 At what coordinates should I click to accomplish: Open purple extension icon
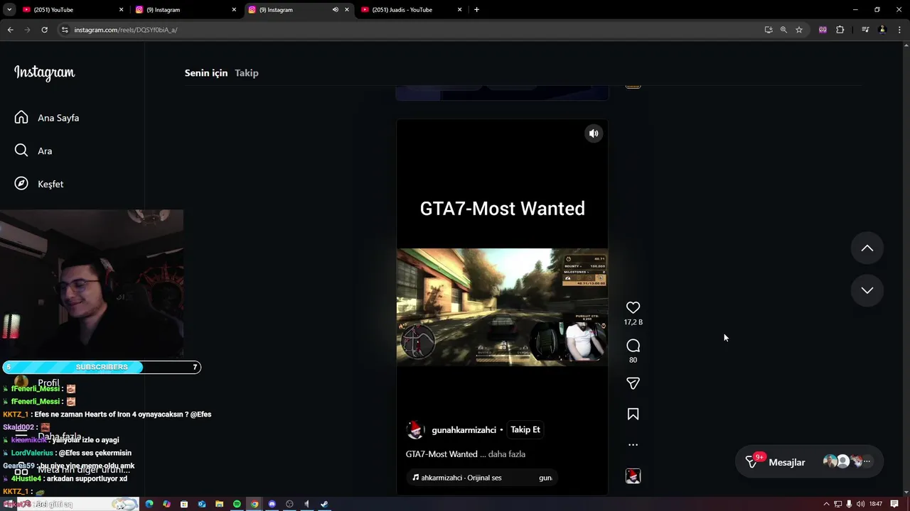823,30
